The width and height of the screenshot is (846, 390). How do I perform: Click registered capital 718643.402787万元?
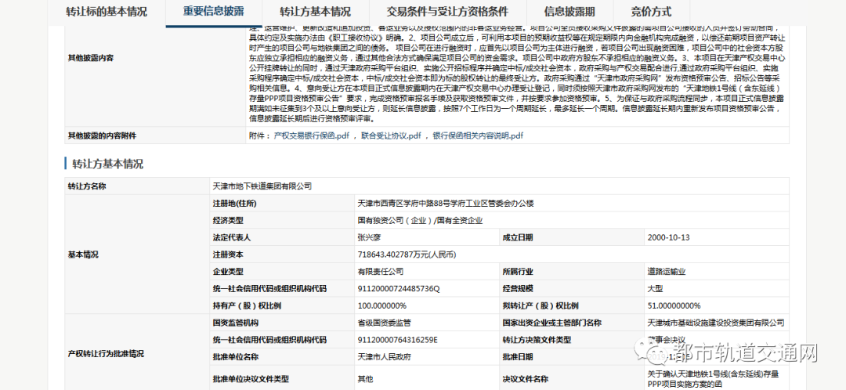407,255
